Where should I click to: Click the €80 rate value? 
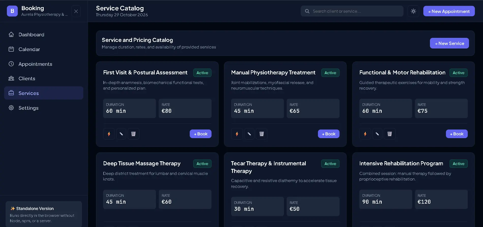pos(167,111)
